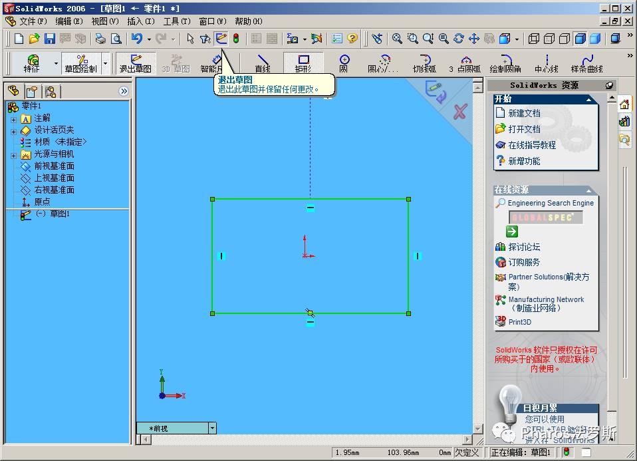Select the 3 Point Arc tool

(465, 63)
